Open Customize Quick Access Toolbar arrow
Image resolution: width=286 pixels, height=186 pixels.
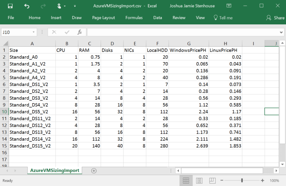tap(75, 6)
